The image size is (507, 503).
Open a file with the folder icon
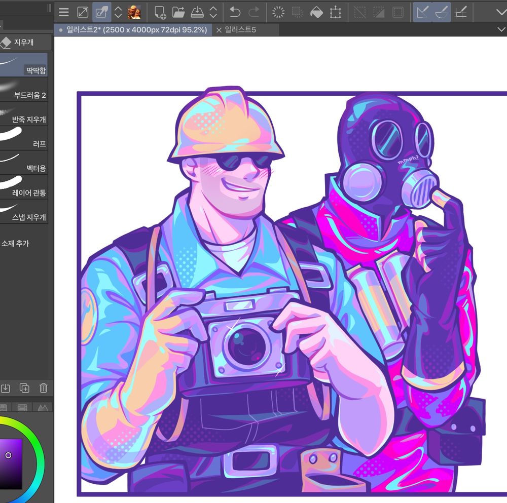point(178,12)
